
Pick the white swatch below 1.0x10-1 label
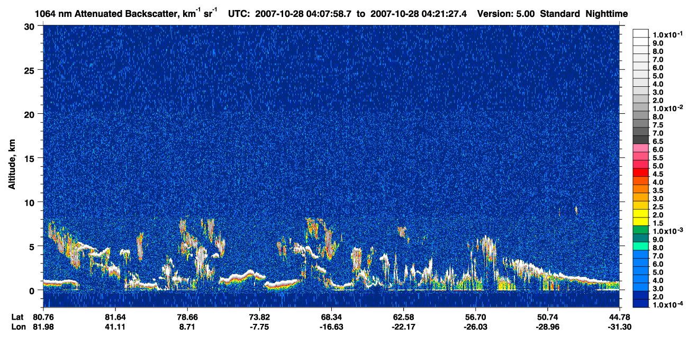tap(641, 41)
